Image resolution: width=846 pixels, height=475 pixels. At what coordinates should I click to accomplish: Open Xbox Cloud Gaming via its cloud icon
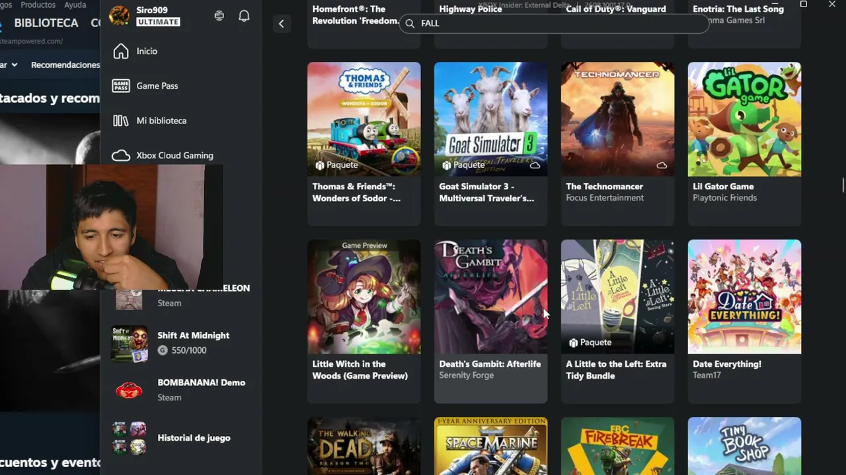pos(121,156)
